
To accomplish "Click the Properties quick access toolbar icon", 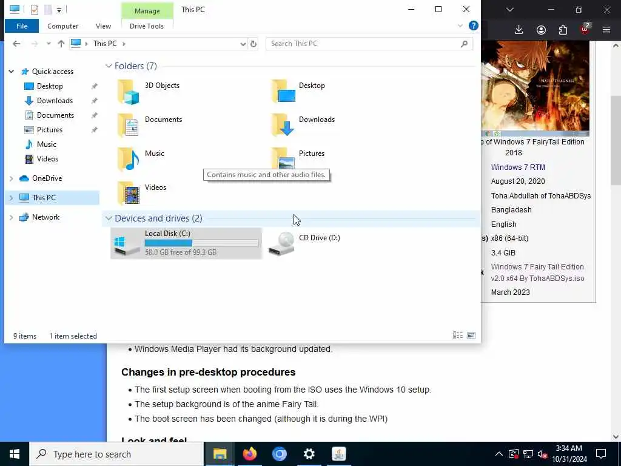I will (35, 9).
